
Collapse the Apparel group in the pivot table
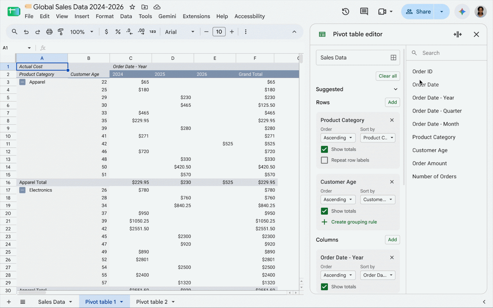(22, 82)
